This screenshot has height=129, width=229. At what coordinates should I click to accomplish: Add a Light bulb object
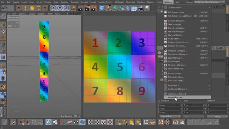point(147,8)
